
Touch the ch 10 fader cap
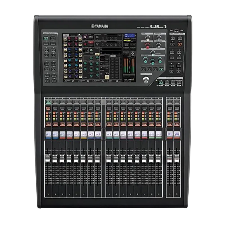(116, 158)
